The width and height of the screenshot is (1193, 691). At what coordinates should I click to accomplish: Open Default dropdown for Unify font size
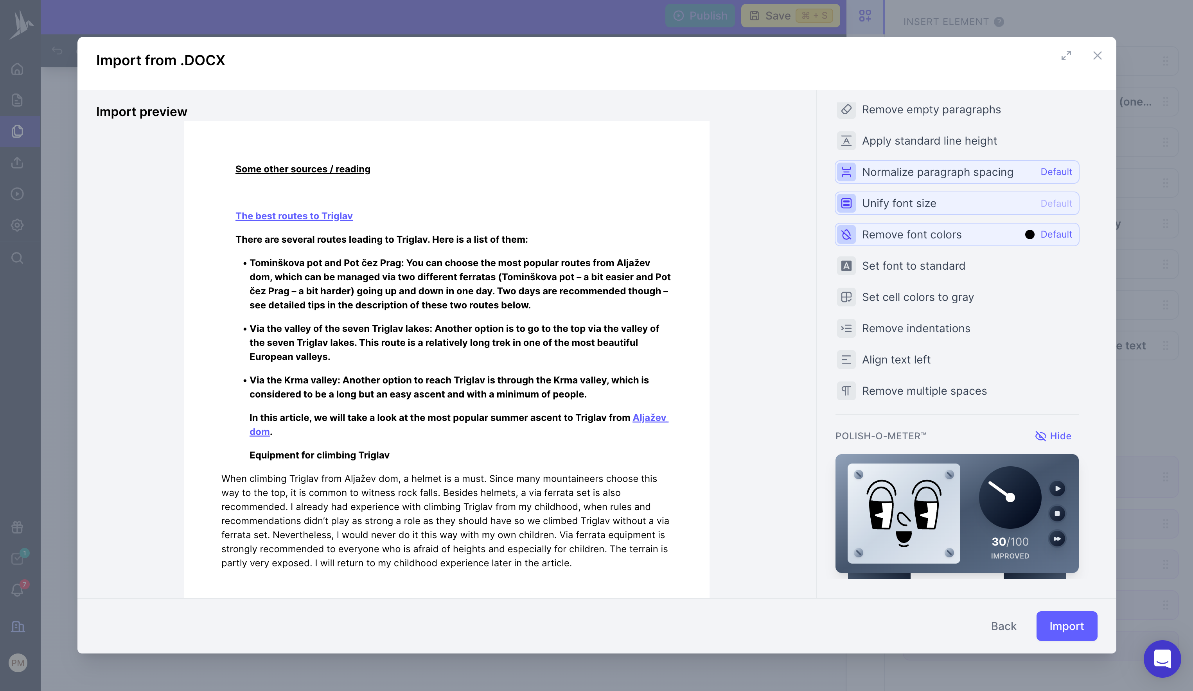click(1056, 203)
